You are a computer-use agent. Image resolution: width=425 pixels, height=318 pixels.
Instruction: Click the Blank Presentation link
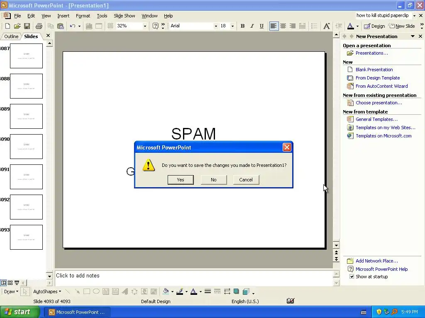coord(374,70)
